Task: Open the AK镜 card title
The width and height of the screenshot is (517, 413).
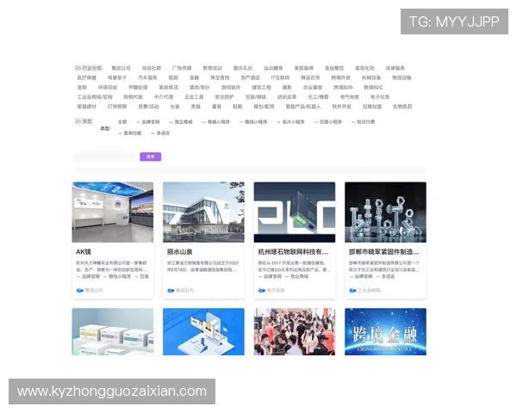Action: coord(84,252)
